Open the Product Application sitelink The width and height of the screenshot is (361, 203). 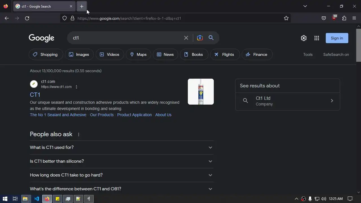pyautogui.click(x=134, y=115)
